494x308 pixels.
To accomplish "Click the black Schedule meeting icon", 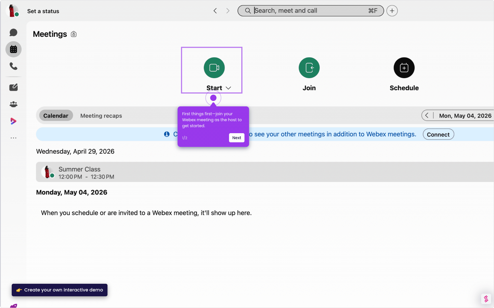I will [404, 68].
